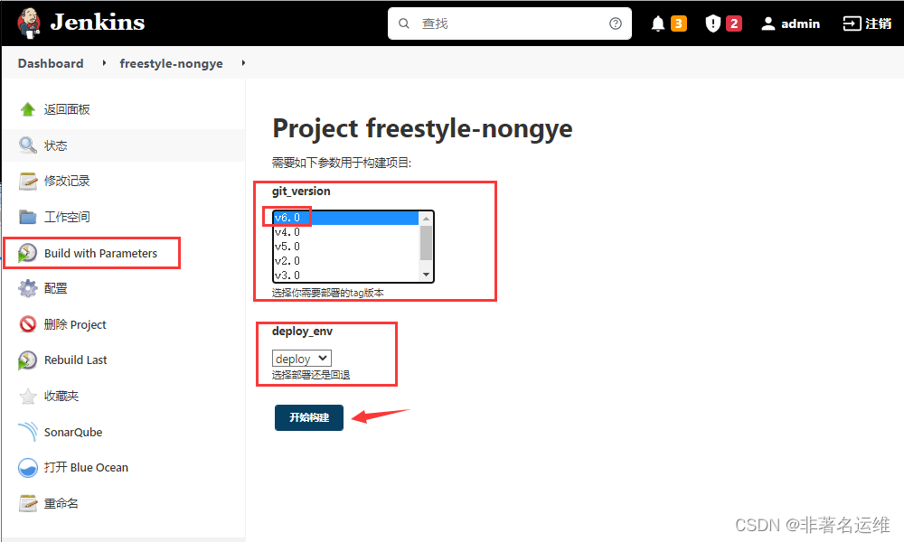Image resolution: width=904 pixels, height=542 pixels.
Task: Click the notepad 修改记录 icon
Action: pyautogui.click(x=28, y=181)
